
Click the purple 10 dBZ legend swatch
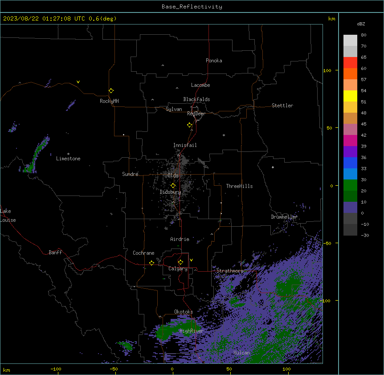pyautogui.click(x=350, y=208)
